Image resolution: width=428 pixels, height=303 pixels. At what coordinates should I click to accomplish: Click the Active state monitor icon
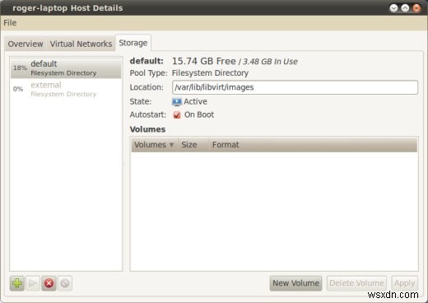[x=177, y=101]
